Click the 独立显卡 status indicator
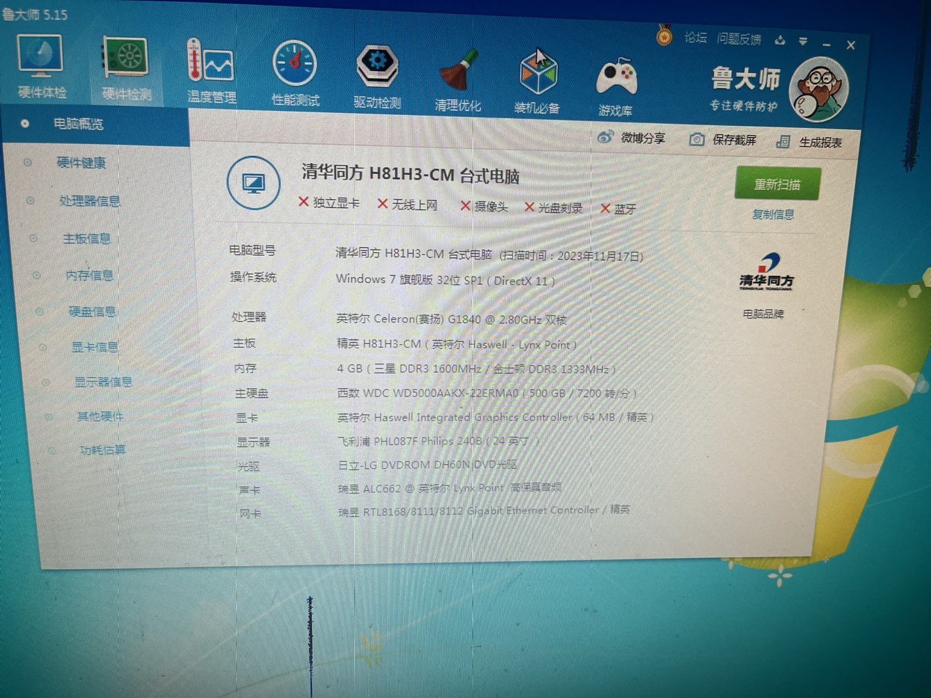Screen dimensions: 931x698 pos(328,203)
